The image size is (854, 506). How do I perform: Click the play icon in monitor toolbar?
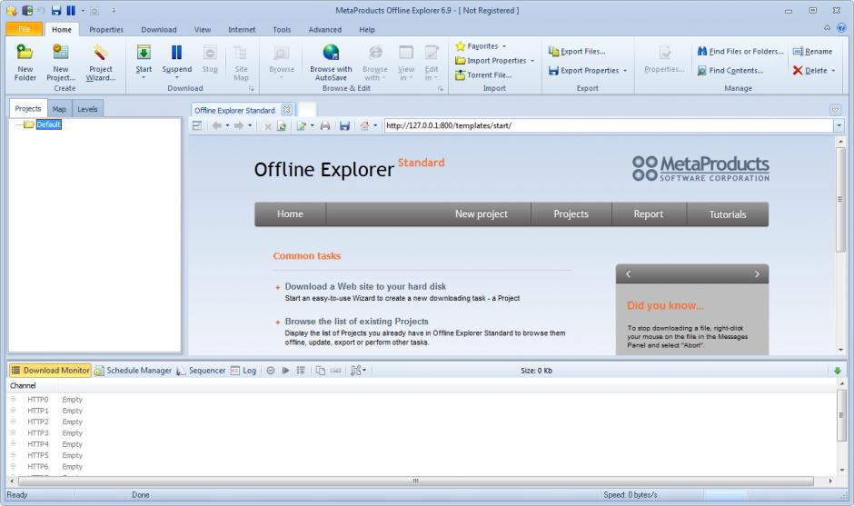(x=285, y=371)
